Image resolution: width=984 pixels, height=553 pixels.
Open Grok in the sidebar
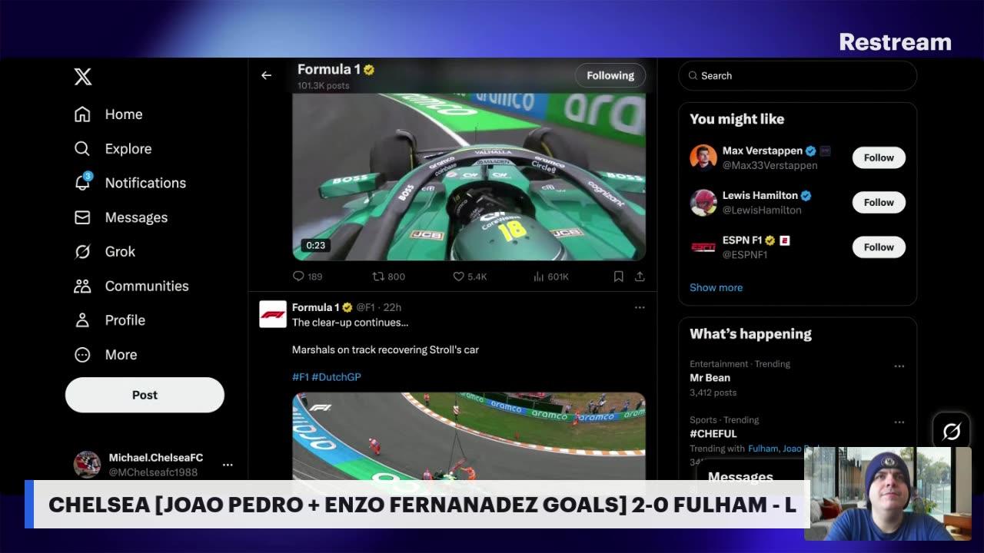click(x=105, y=252)
